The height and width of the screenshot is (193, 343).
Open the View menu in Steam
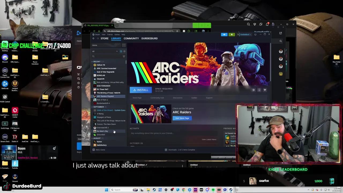click(x=103, y=35)
